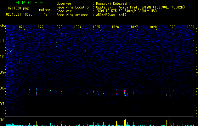
Task: Click the HROFFT title text
Action: pos(32,3)
